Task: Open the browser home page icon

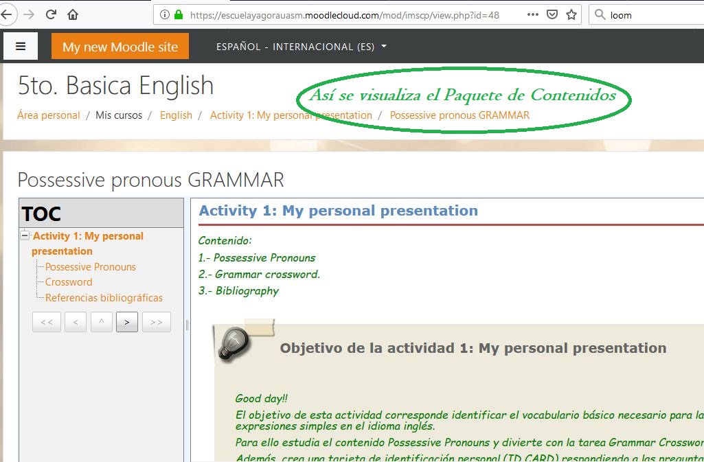Action: pyautogui.click(x=73, y=15)
